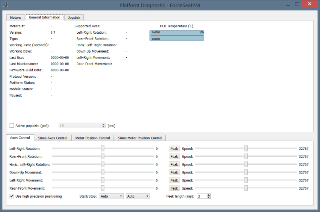Viewport: 320px width, 212px height.
Task: Click the Firmware Build Date value 0000-00-00
Action: (x=60, y=70)
